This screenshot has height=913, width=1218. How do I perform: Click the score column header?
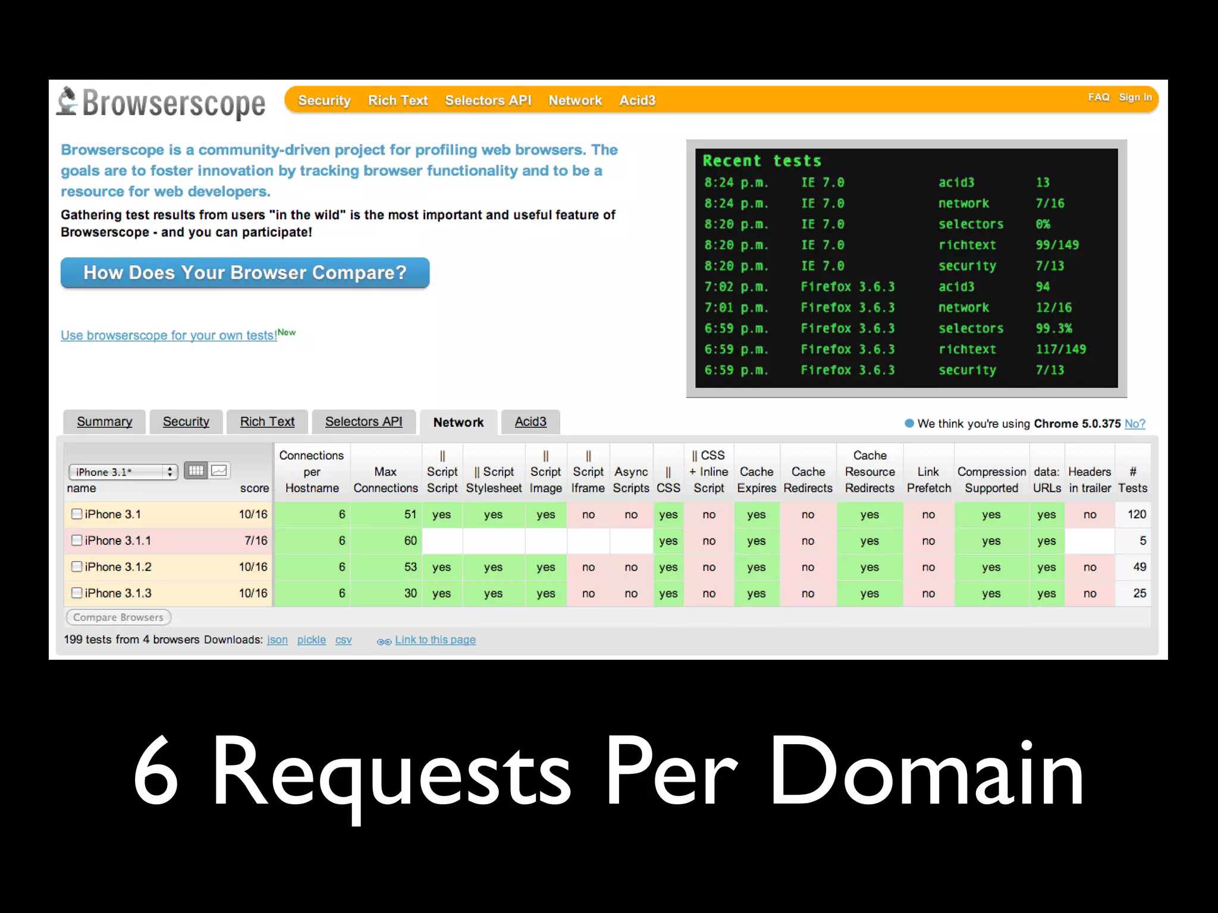click(x=255, y=488)
